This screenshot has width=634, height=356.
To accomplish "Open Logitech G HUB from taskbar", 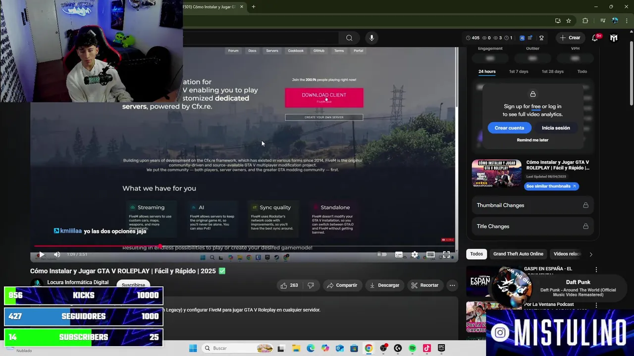I will (x=398, y=348).
